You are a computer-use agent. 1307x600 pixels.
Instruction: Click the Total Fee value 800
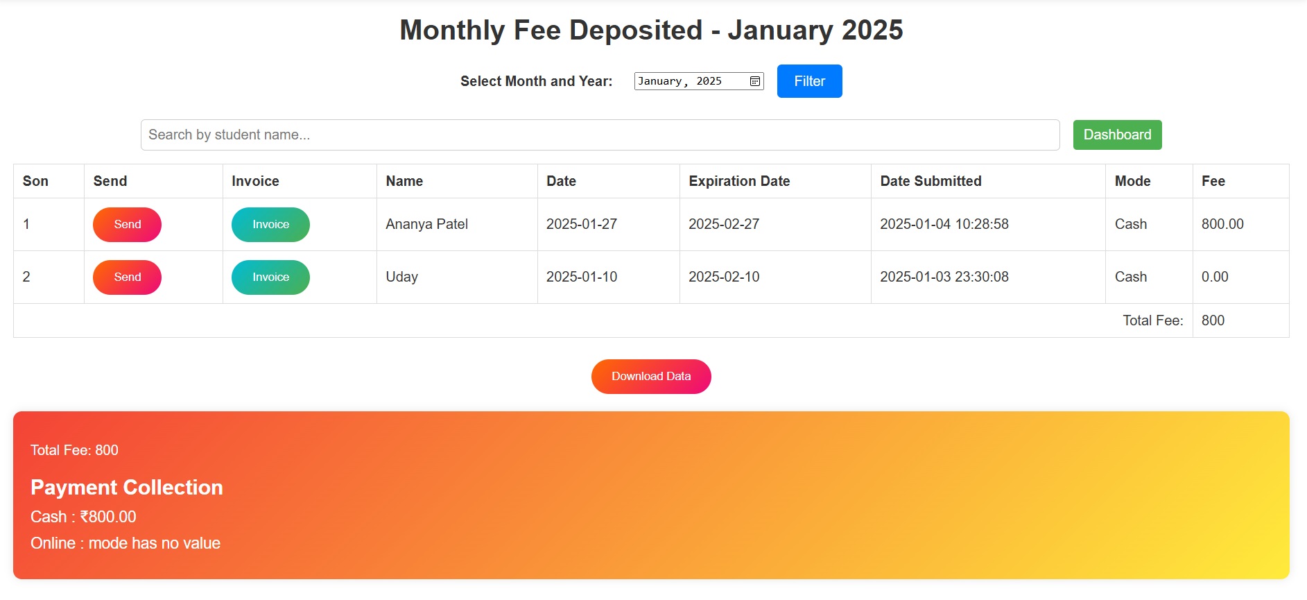tap(1213, 320)
